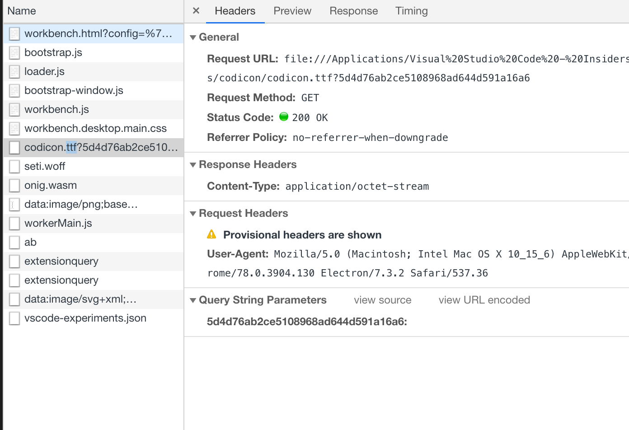Collapse the Response Headers section

click(x=193, y=164)
